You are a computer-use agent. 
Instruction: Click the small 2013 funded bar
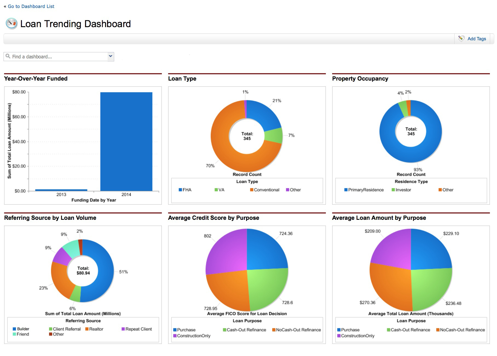point(61,190)
